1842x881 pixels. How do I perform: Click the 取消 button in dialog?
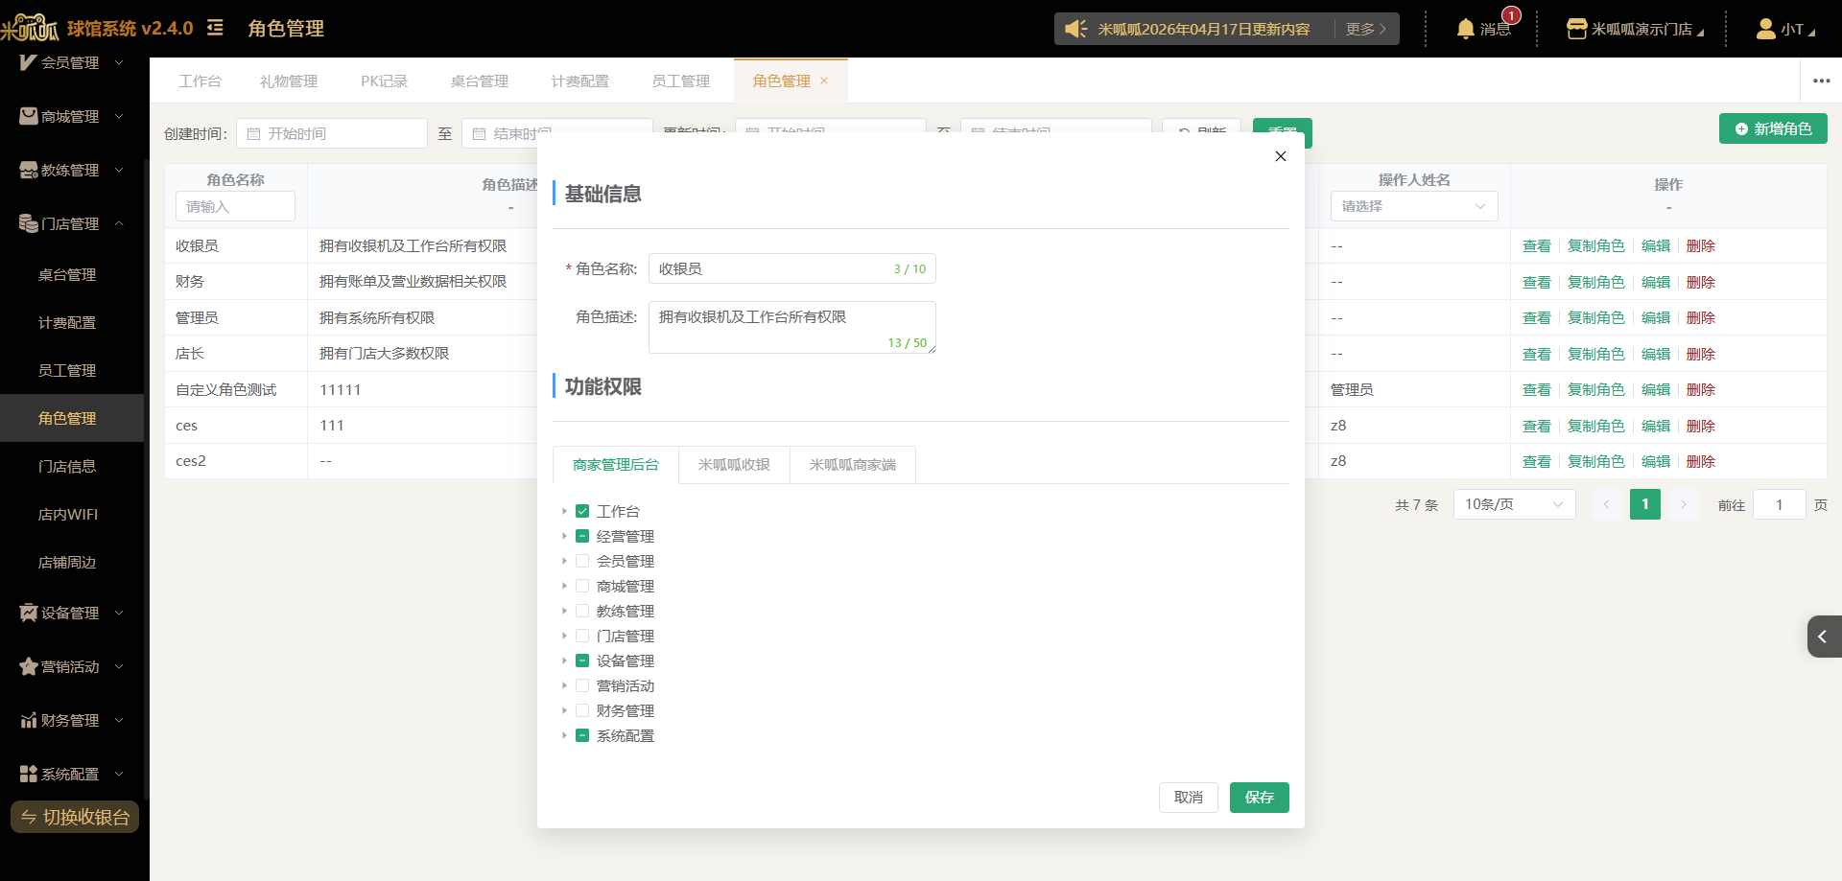click(x=1189, y=798)
